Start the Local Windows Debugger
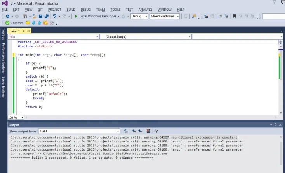 click(95, 16)
